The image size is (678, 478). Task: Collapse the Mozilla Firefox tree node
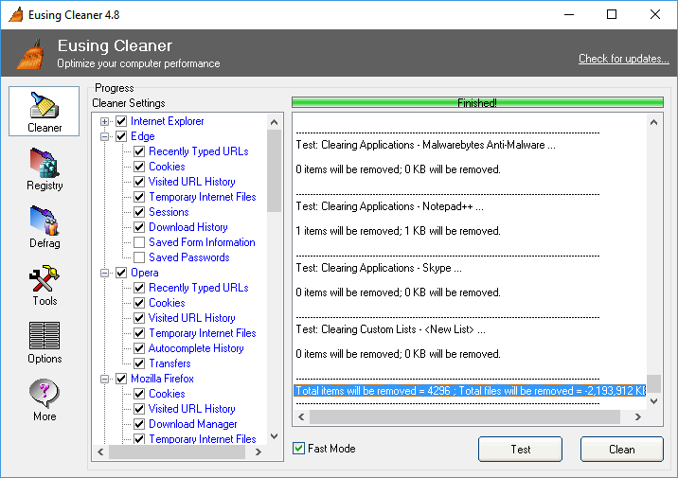coord(105,379)
